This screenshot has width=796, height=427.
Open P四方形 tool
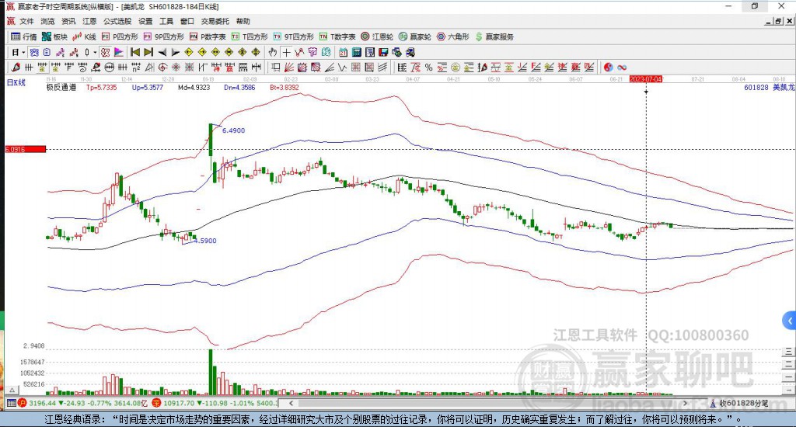pyautogui.click(x=120, y=36)
